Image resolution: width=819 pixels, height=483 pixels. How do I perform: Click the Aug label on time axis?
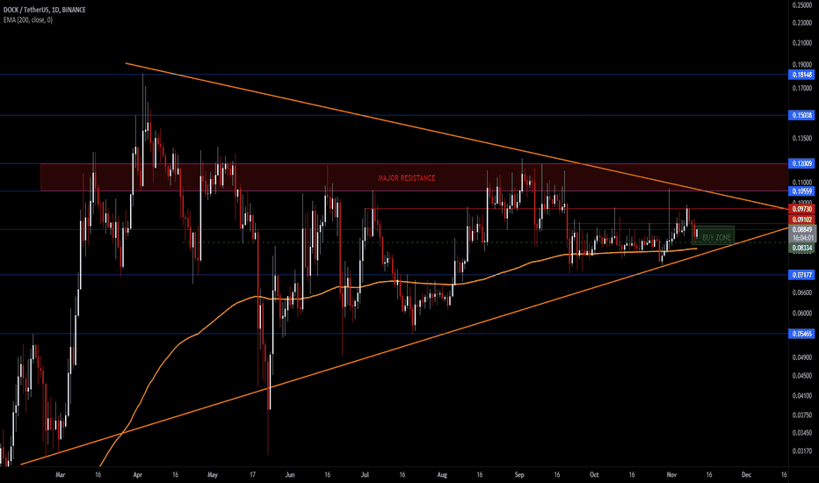click(x=442, y=474)
